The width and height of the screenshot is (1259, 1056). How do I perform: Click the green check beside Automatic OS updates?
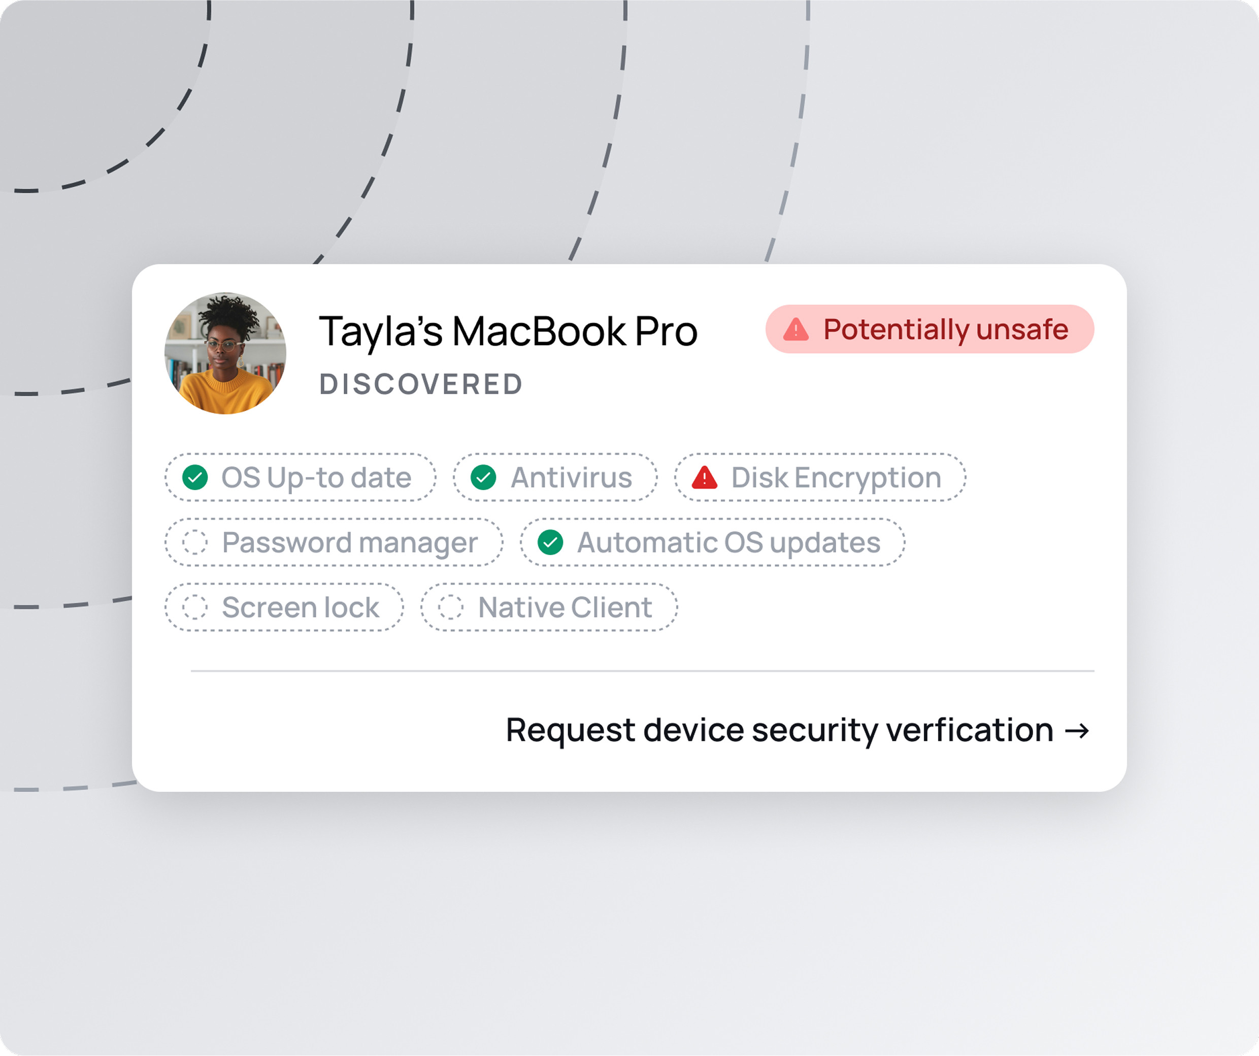point(550,542)
